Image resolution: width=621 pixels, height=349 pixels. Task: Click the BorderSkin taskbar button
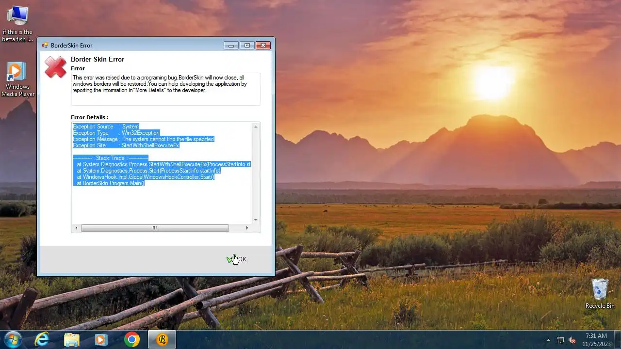pos(162,339)
